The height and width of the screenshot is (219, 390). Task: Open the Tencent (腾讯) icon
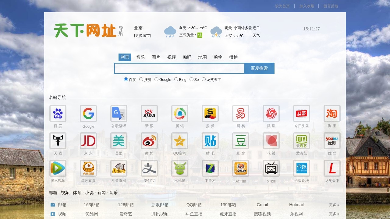click(180, 113)
